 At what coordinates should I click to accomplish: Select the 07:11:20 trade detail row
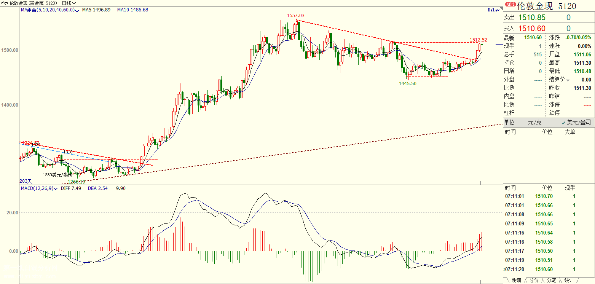point(541,269)
